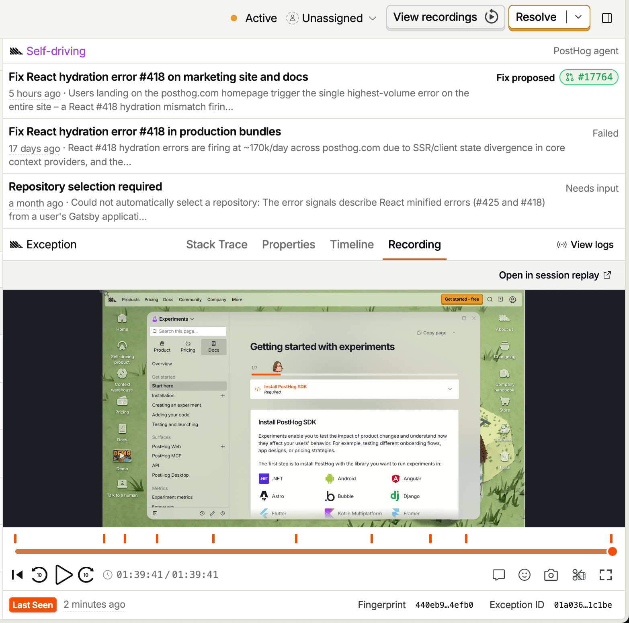Click the Exception heading

51,244
